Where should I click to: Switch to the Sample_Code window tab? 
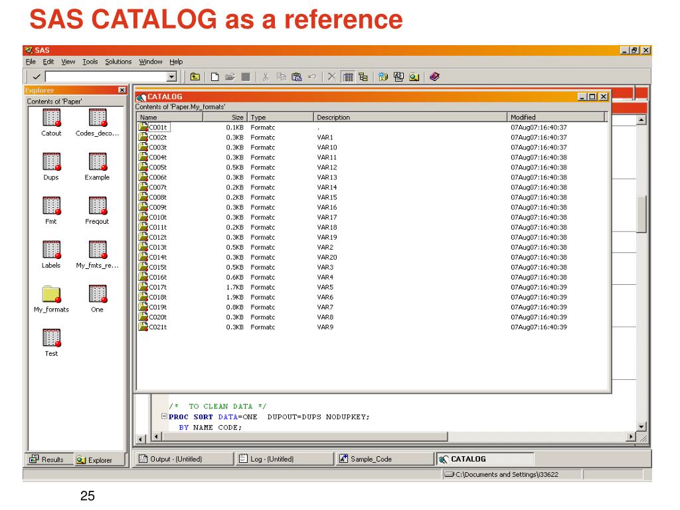click(x=385, y=459)
